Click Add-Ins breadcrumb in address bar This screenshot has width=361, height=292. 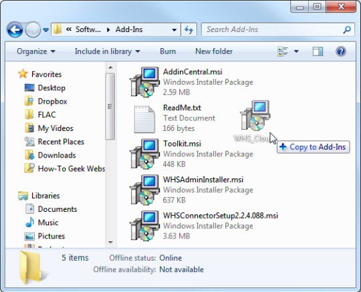point(129,29)
